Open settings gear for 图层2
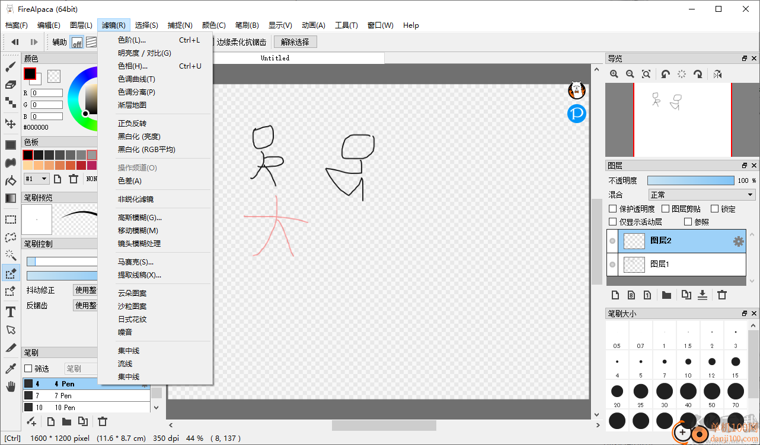Screen dimensions: 760x445 (738, 241)
